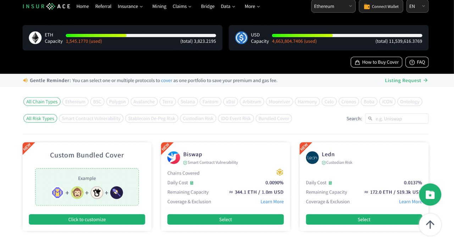
Task: Open the FAQ page
Action: [417, 62]
